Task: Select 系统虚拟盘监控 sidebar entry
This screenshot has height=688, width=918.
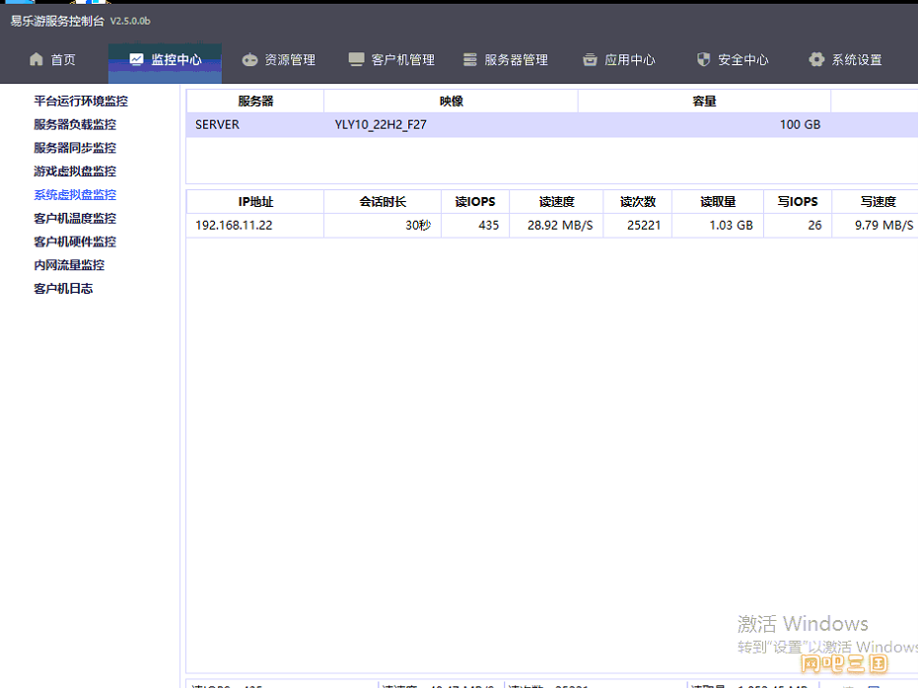Action: 75,195
